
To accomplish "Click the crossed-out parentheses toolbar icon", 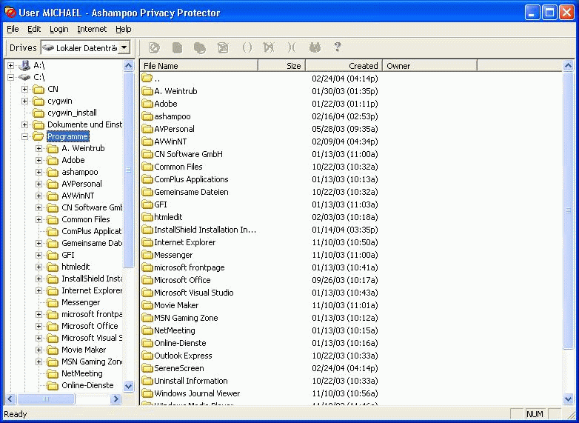I will tap(269, 47).
